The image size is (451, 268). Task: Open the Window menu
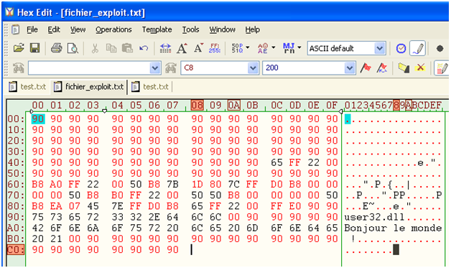222,29
